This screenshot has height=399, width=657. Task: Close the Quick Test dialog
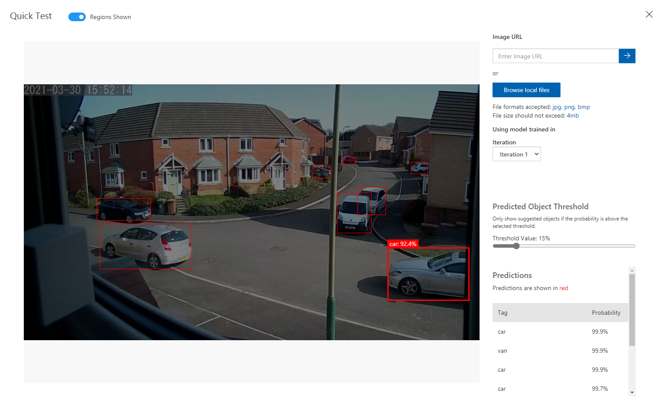[649, 14]
